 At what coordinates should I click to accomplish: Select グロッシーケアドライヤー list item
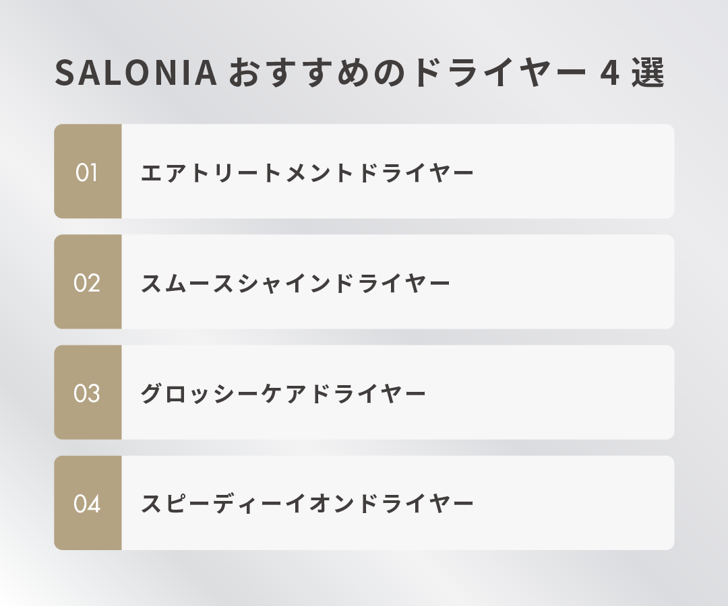(x=283, y=394)
